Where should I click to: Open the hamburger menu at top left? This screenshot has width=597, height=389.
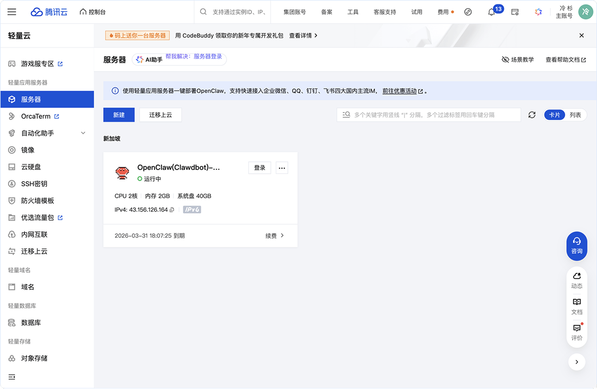point(12,12)
